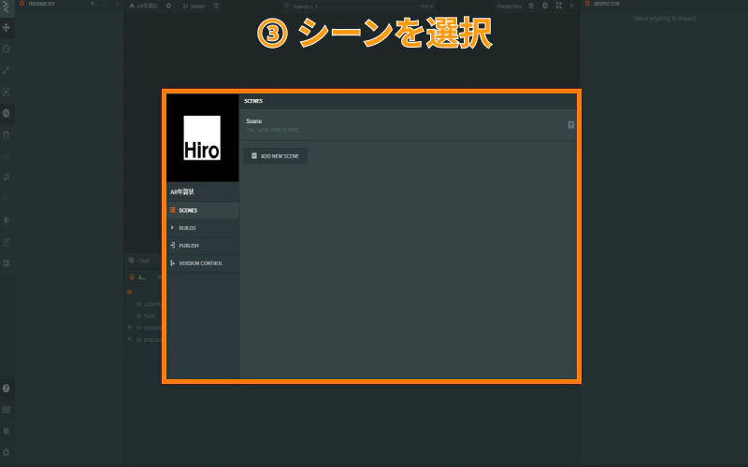Image resolution: width=748 pixels, height=467 pixels.
Task: Click the Hiro marker project thumbnail
Action: pyautogui.click(x=202, y=137)
